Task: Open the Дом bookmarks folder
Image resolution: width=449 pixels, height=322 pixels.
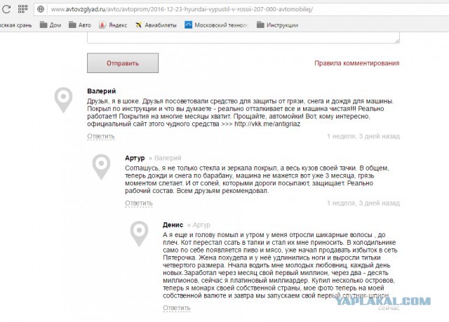Action: point(51,25)
